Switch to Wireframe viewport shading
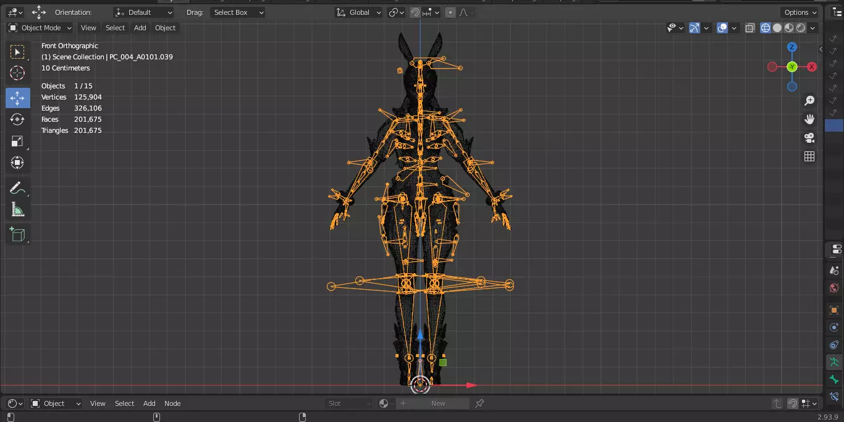This screenshot has height=422, width=844. coord(766,28)
